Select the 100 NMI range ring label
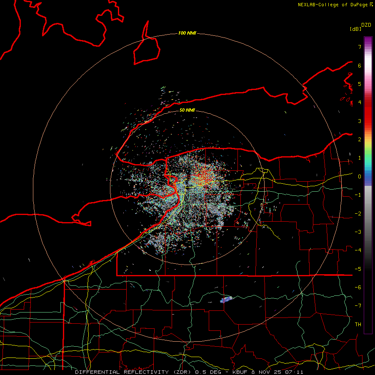Viewport: 375px width, 375px height. 187,33
